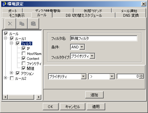
Task: Select the フィルタ tree item label
Action: tap(27, 44)
